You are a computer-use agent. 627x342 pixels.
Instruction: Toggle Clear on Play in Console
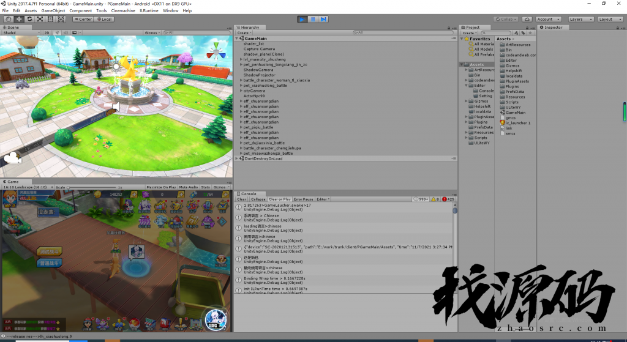pyautogui.click(x=279, y=199)
